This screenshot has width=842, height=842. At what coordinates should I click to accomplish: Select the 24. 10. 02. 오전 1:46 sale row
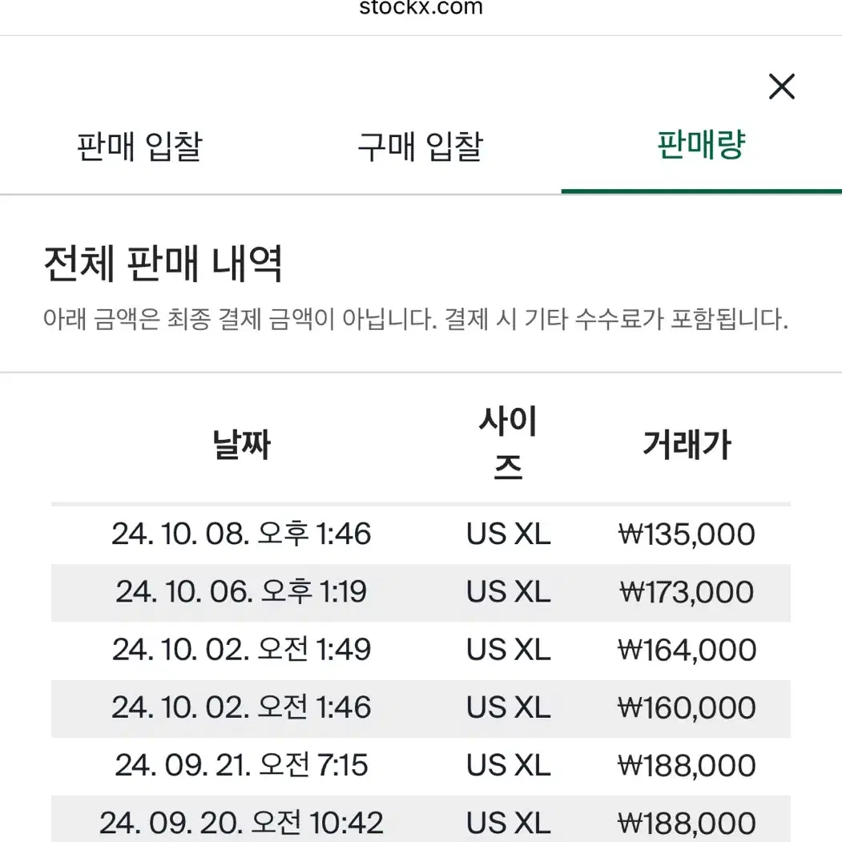pyautogui.click(x=421, y=708)
